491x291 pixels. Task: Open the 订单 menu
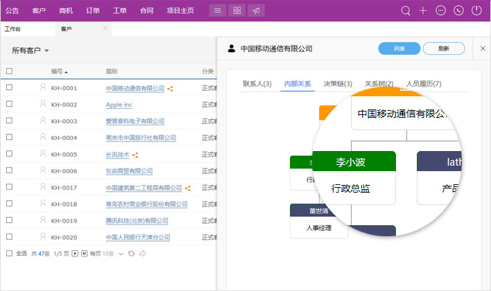[x=93, y=10]
